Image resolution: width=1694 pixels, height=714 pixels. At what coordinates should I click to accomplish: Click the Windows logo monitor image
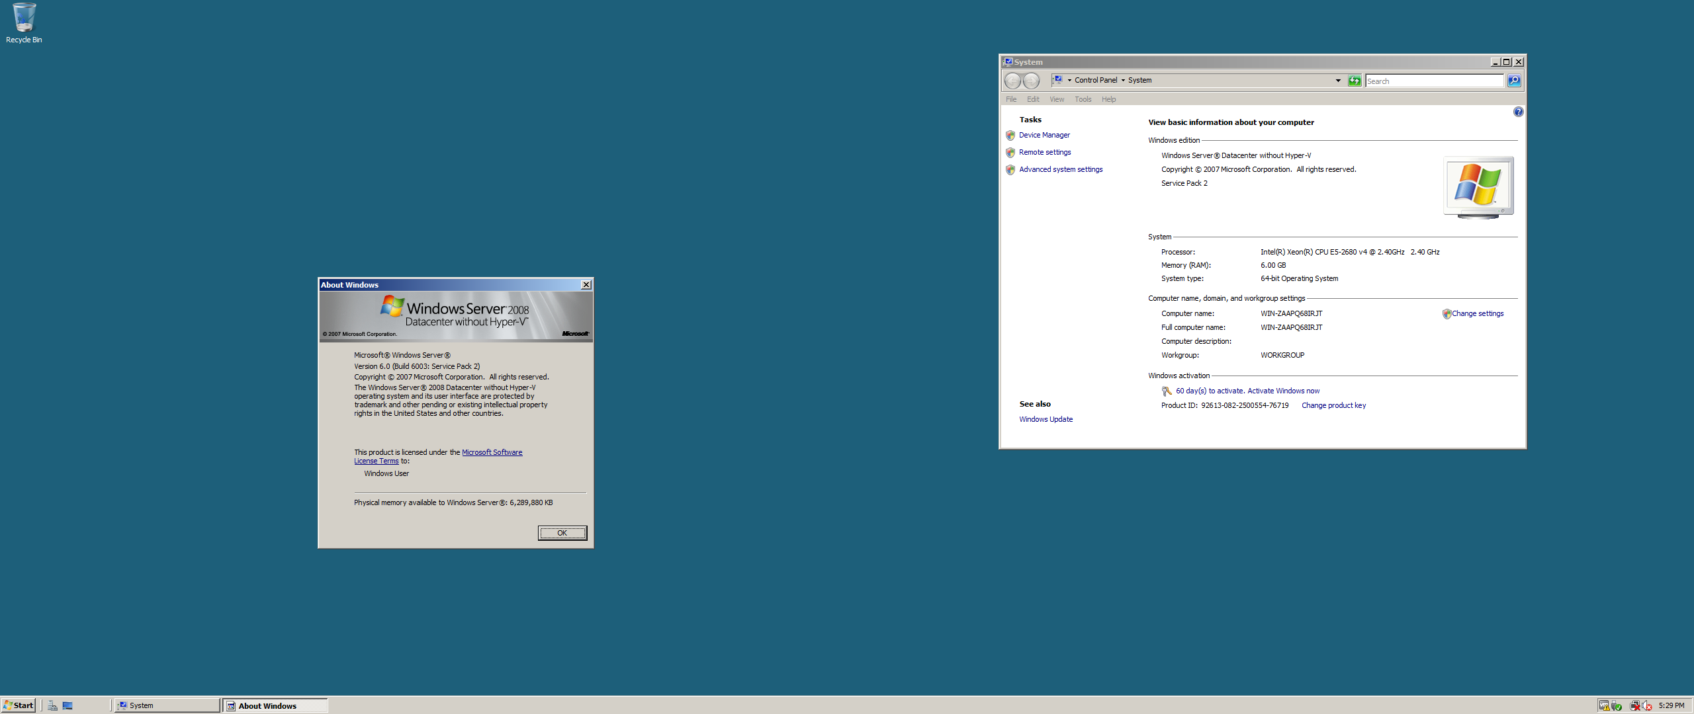[x=1478, y=188]
